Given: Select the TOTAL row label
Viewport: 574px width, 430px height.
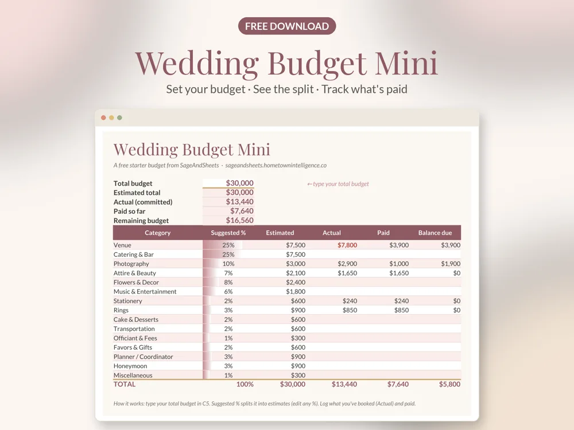Looking at the screenshot, I should [125, 384].
